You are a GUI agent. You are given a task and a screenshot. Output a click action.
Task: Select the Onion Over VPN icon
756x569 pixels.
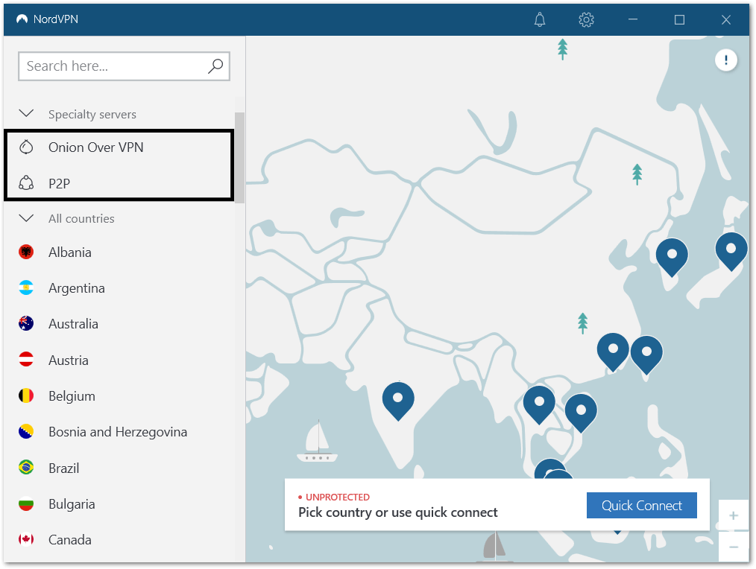pyautogui.click(x=26, y=147)
